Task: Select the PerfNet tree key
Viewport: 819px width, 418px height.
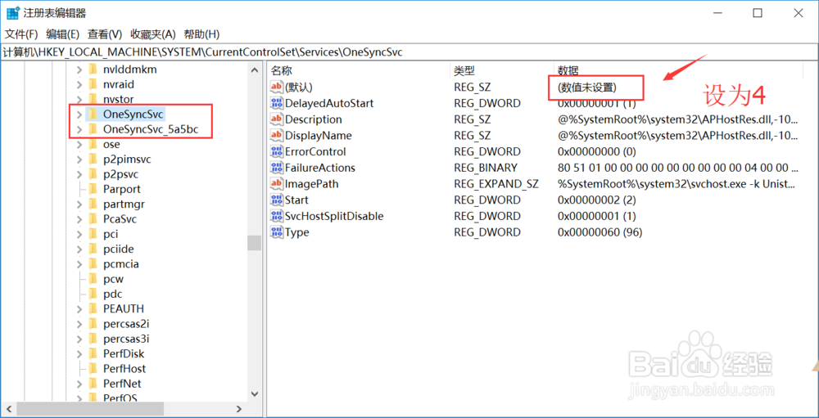Action: pyautogui.click(x=122, y=384)
